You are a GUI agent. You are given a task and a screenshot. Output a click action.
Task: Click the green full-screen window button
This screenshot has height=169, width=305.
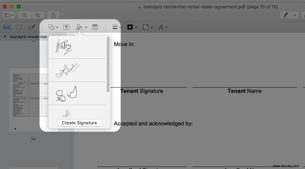19,7
